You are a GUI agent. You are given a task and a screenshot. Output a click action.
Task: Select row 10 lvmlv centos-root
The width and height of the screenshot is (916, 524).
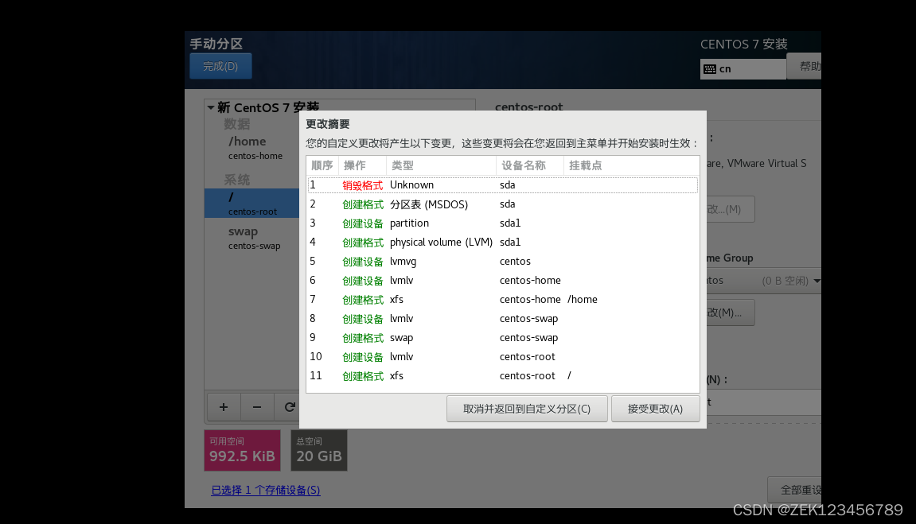(503, 356)
